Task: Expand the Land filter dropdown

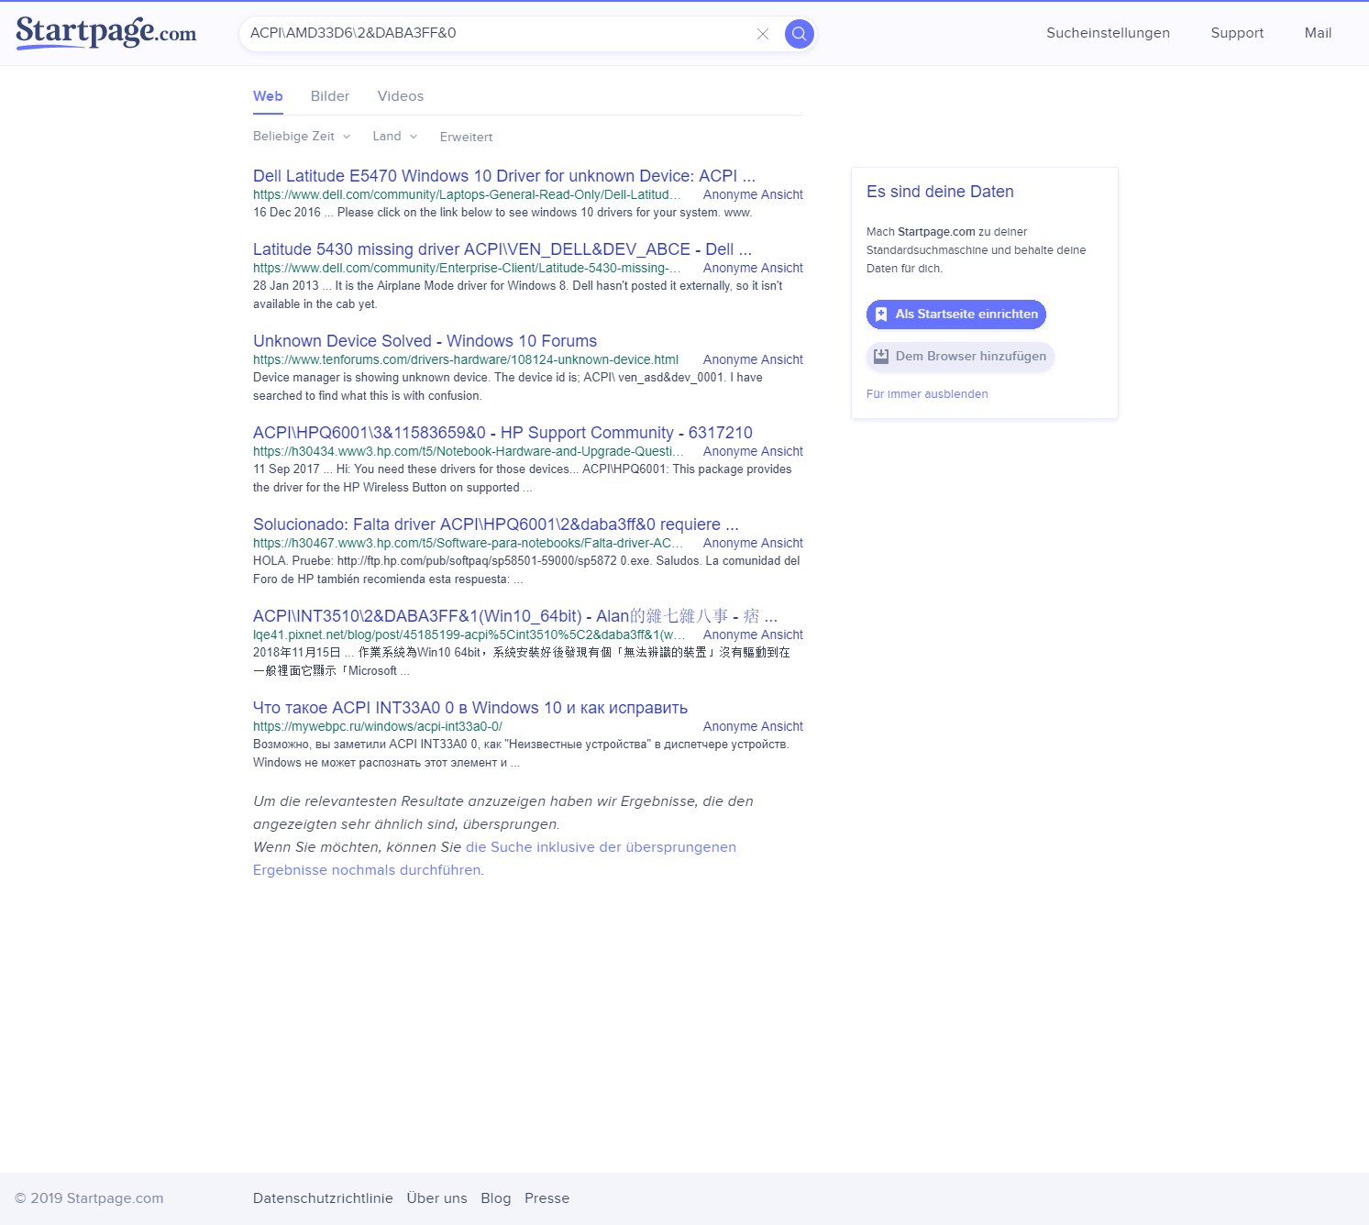Action: pyautogui.click(x=395, y=136)
